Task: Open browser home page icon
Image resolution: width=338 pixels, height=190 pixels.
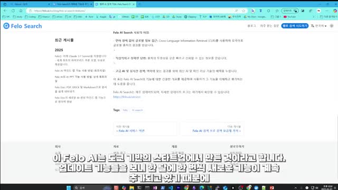Action: (21, 11)
